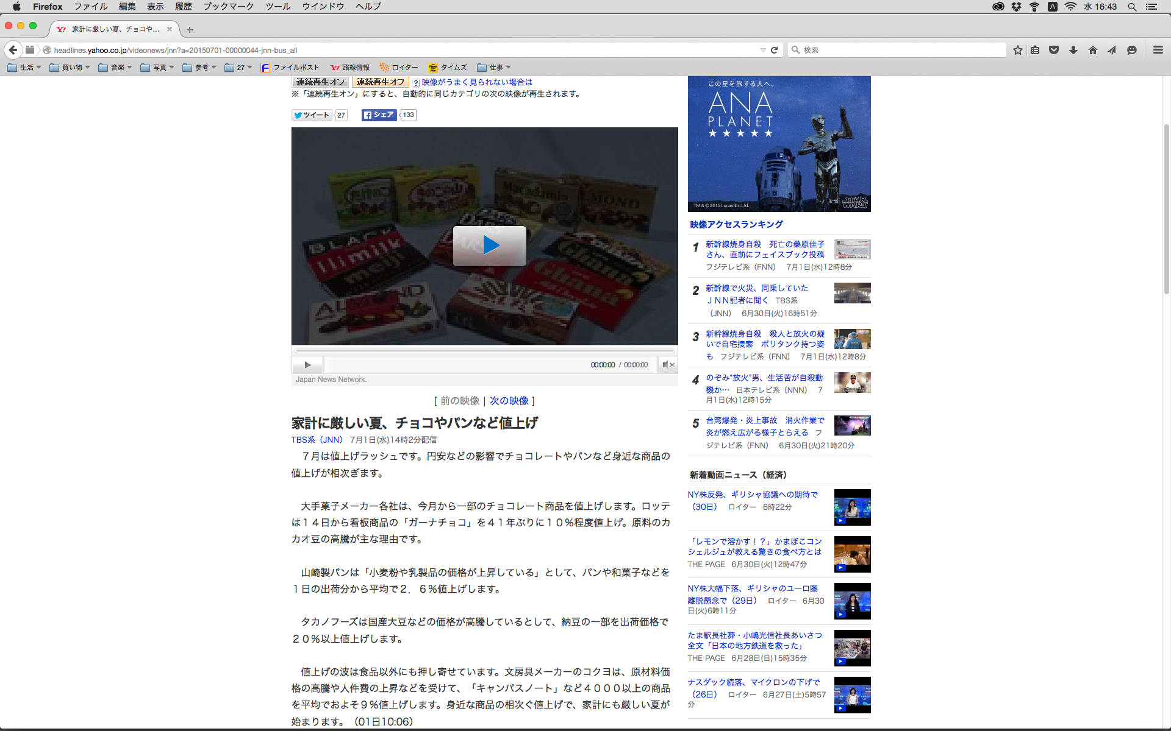
Task: Open the 履歴 menu
Action: pos(183,6)
